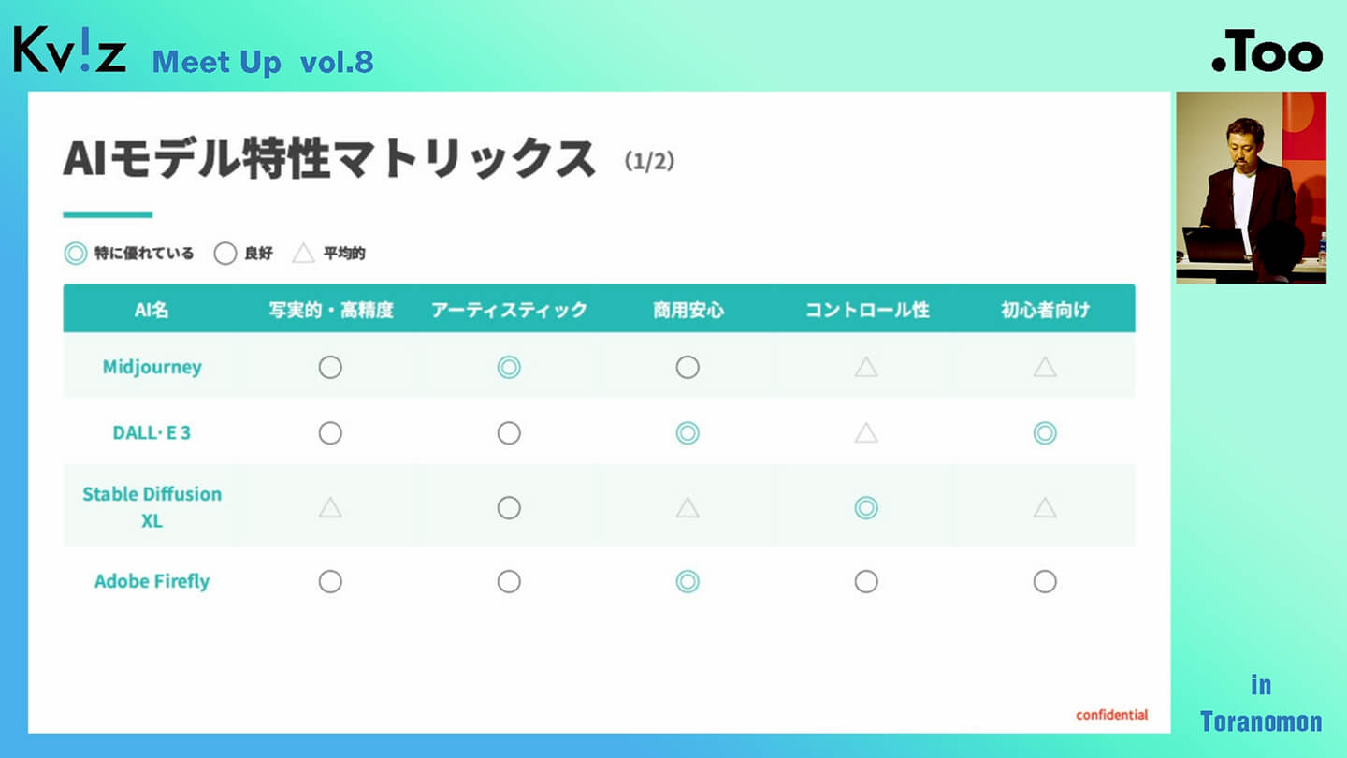Select the 写実的・高精度 column header
The height and width of the screenshot is (758, 1347).
tap(330, 311)
